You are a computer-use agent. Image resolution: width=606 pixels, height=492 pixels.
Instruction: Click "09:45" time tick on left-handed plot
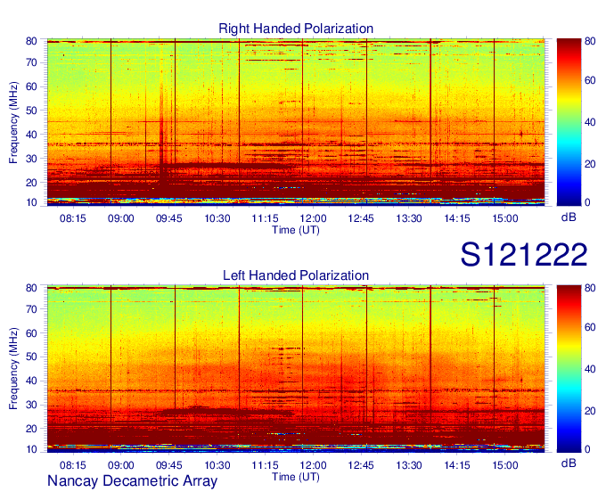tap(169, 465)
